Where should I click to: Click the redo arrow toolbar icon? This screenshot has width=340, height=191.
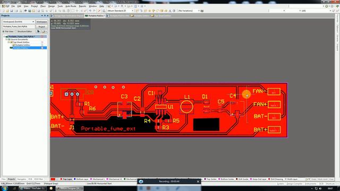pos(94,11)
